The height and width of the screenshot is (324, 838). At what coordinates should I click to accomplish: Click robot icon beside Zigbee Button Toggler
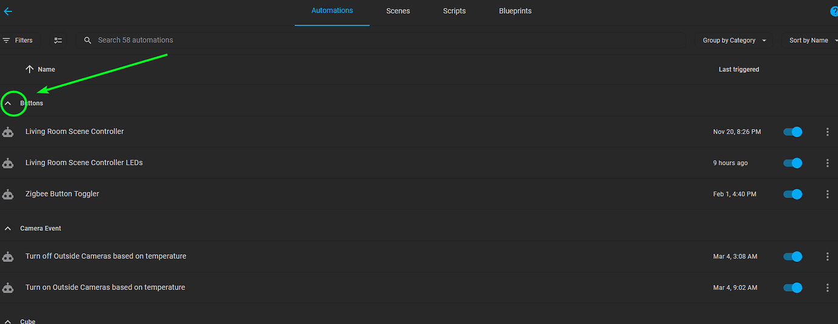point(8,194)
